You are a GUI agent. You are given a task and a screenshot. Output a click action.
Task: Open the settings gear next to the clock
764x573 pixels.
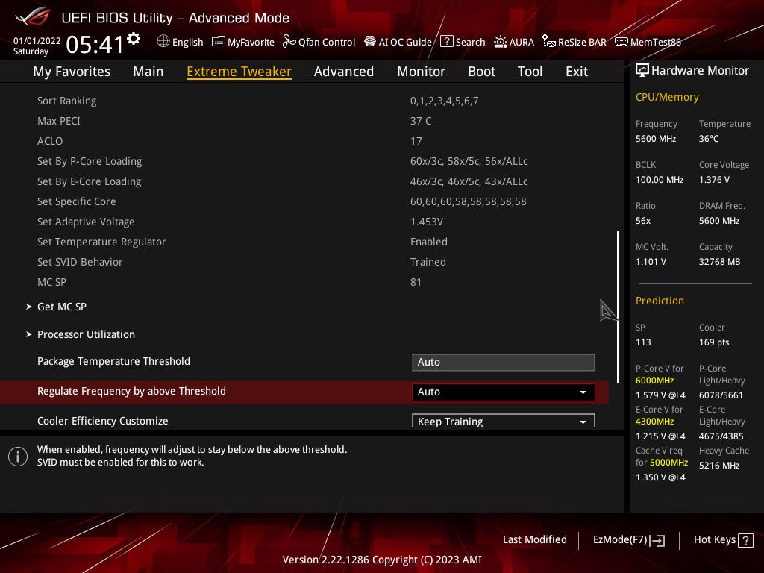[134, 39]
